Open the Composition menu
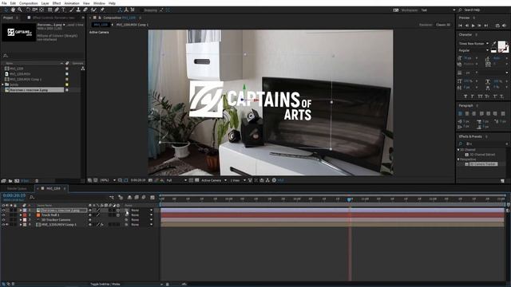The width and height of the screenshot is (511, 287). point(29,3)
